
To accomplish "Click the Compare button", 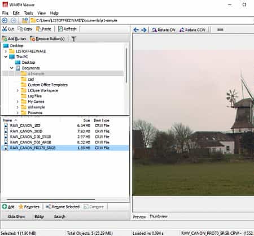I will [x=94, y=207].
